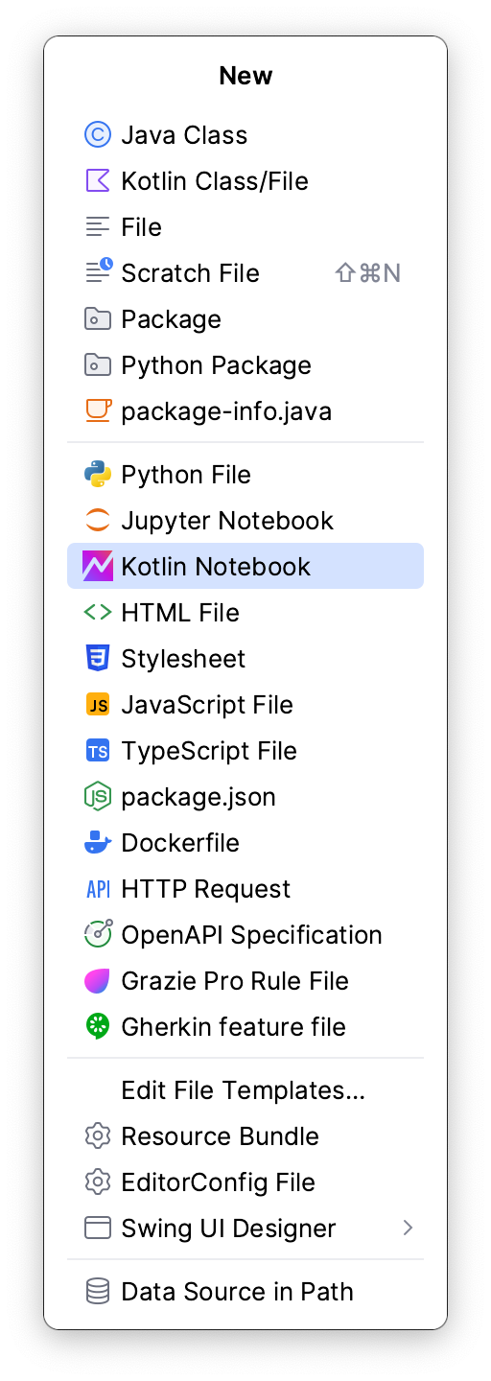
Task: Choose the Package entry
Action: (245, 319)
